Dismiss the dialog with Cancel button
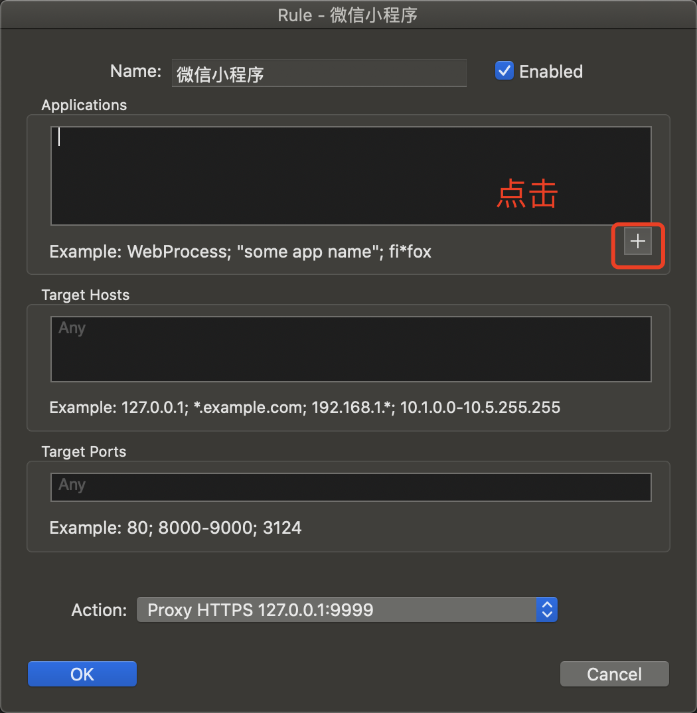Viewport: 697px width, 713px height. pyautogui.click(x=614, y=674)
